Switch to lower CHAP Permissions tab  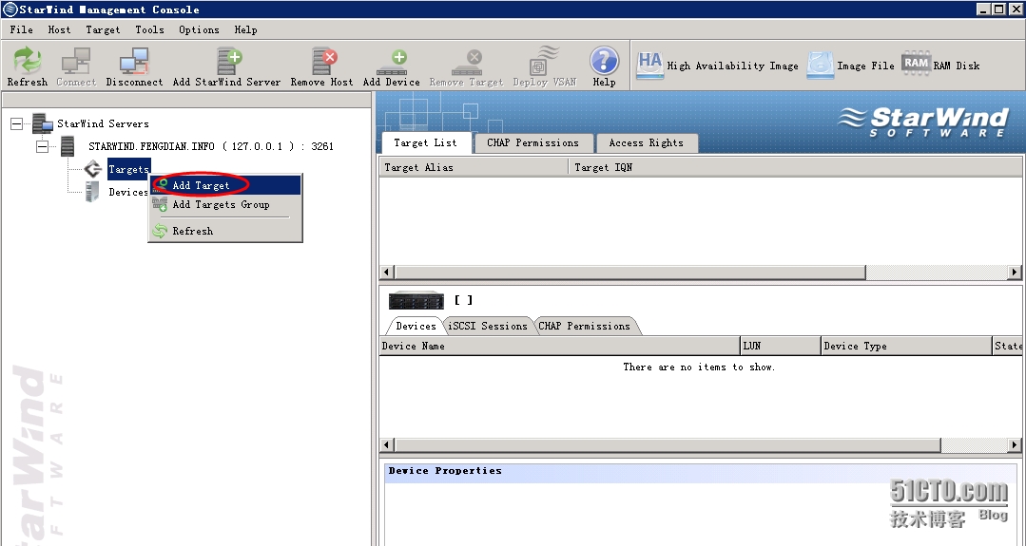point(585,326)
